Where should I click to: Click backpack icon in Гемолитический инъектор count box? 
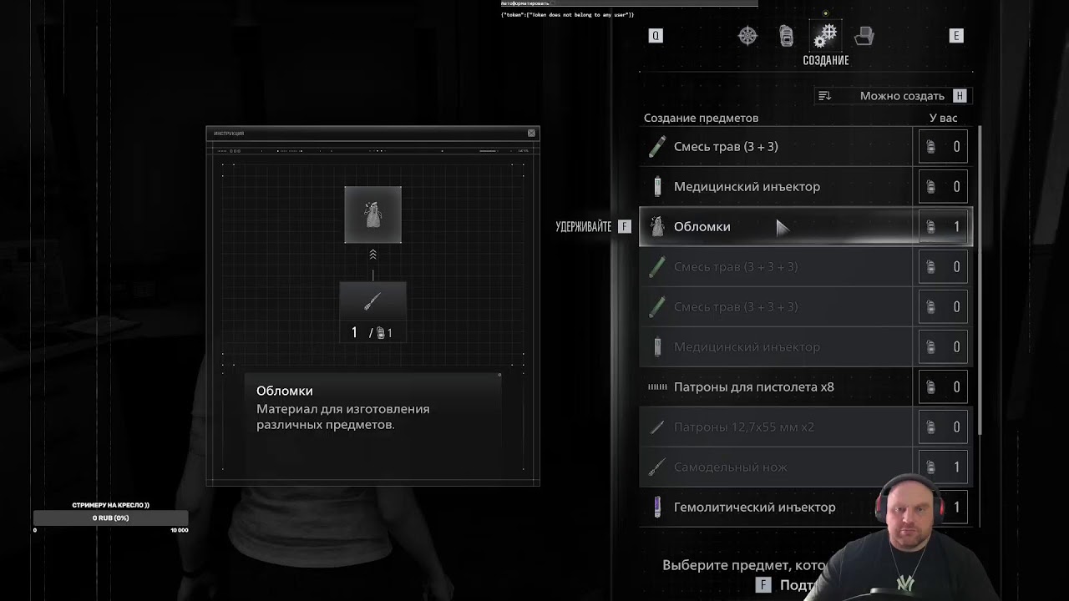coord(930,507)
